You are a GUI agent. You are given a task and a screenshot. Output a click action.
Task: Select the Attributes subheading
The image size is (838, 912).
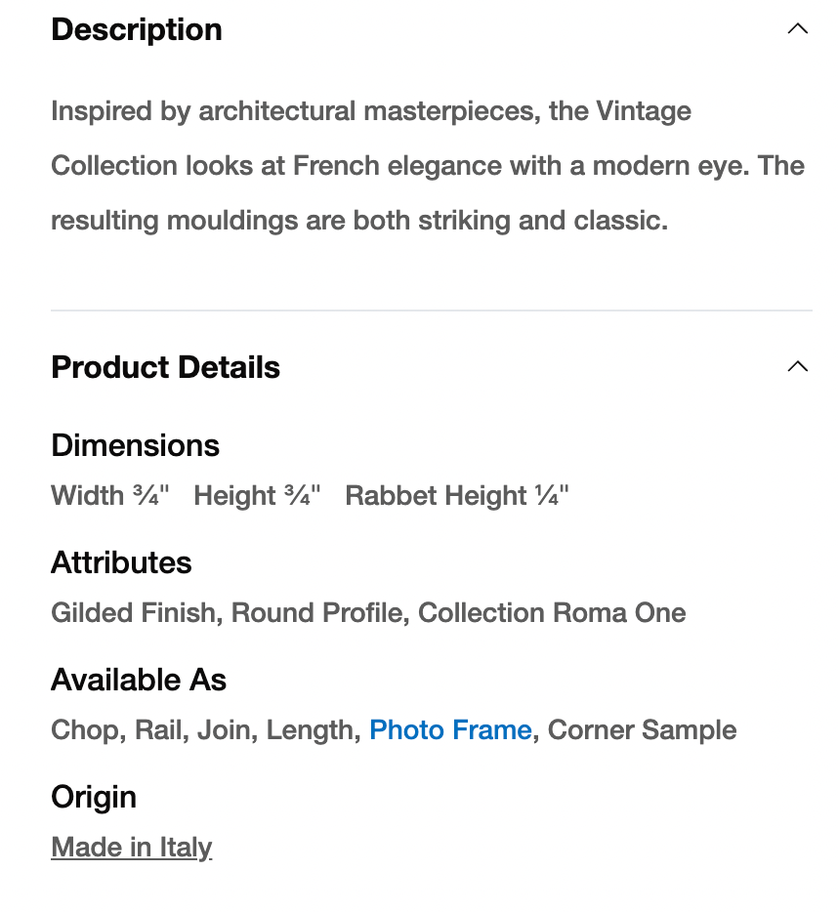tap(121, 562)
